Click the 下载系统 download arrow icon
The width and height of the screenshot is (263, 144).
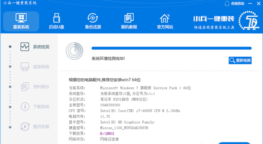coord(25,107)
